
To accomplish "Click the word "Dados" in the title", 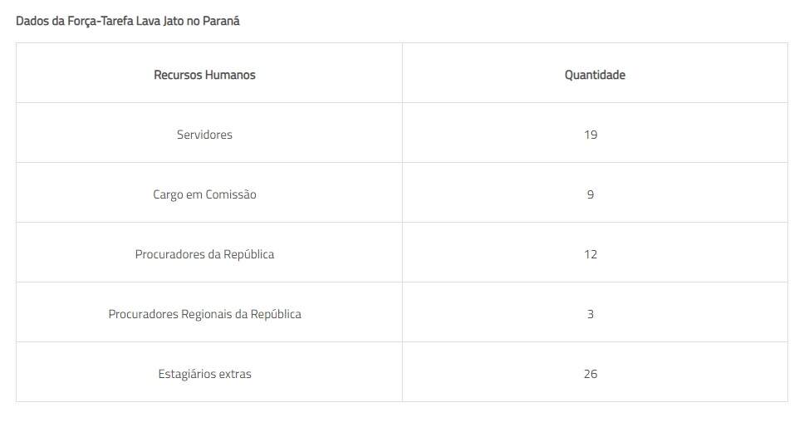I will pyautogui.click(x=32, y=21).
